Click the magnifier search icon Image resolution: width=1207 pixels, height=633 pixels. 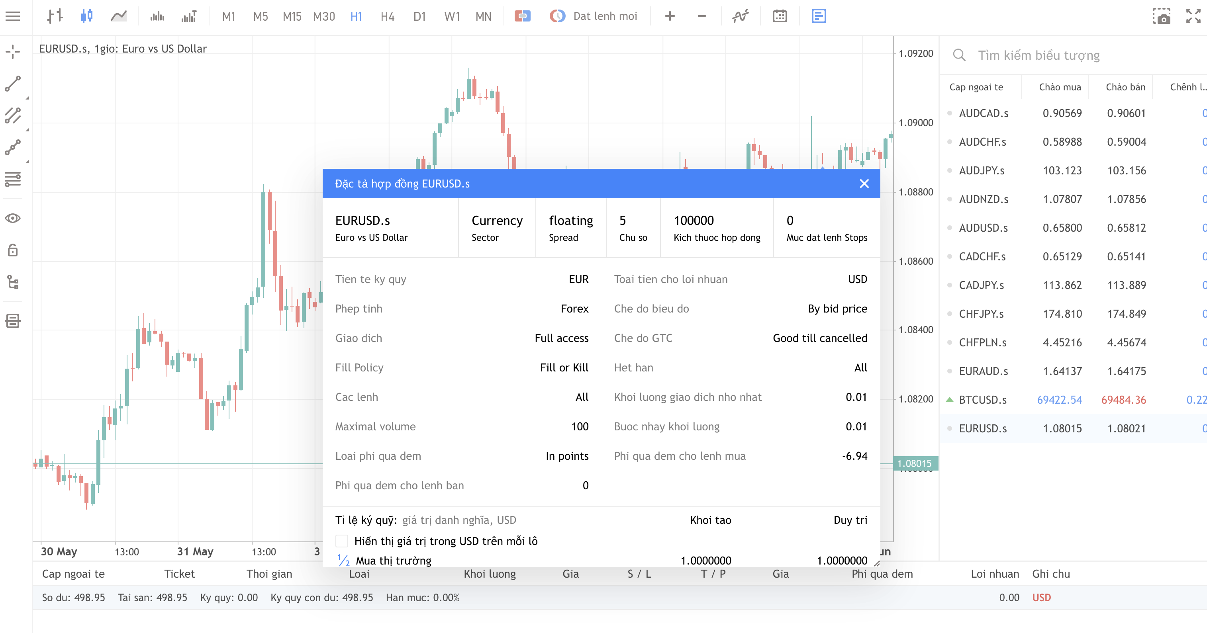tap(959, 55)
